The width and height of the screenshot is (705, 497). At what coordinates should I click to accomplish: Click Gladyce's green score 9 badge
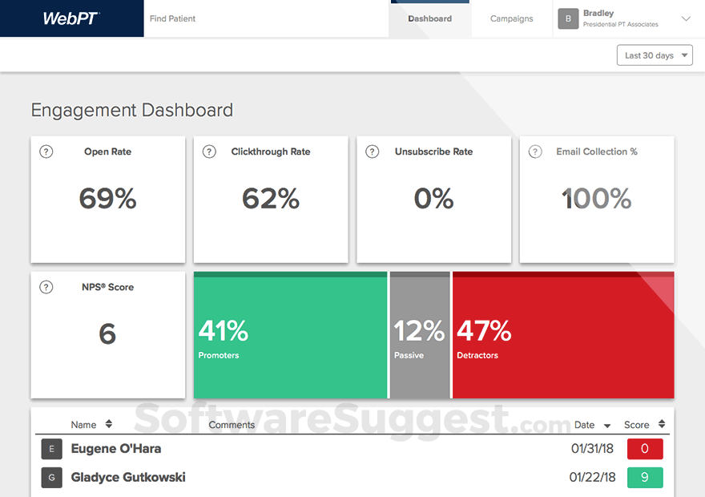point(645,478)
